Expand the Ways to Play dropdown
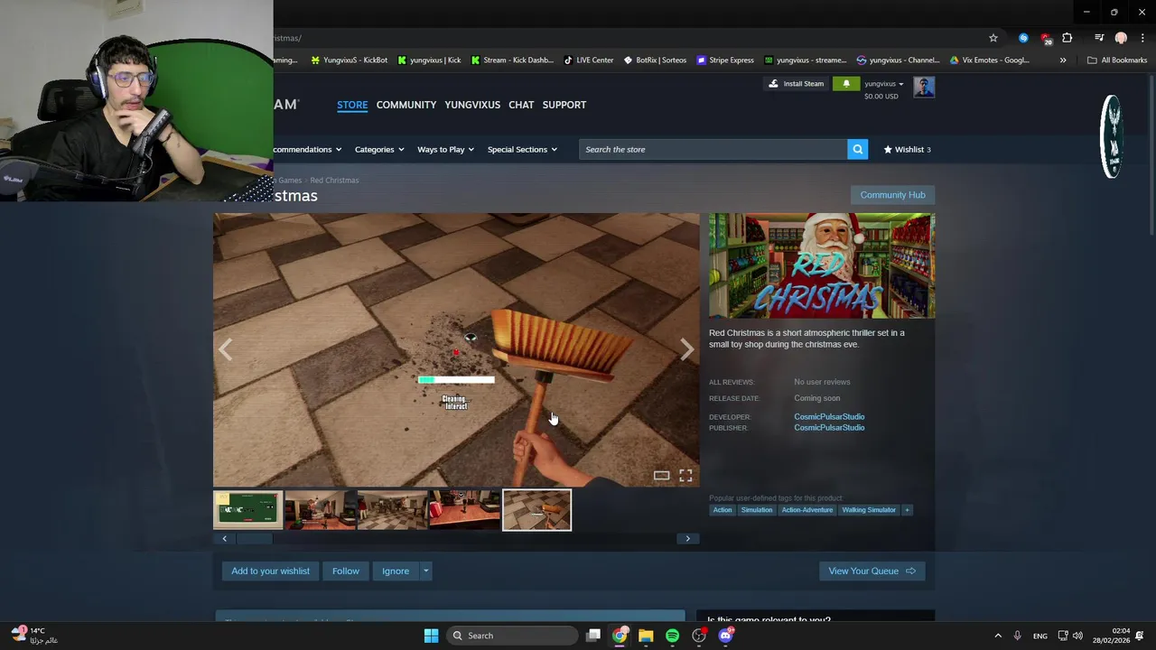Viewport: 1156px width, 650px height. [x=445, y=150]
